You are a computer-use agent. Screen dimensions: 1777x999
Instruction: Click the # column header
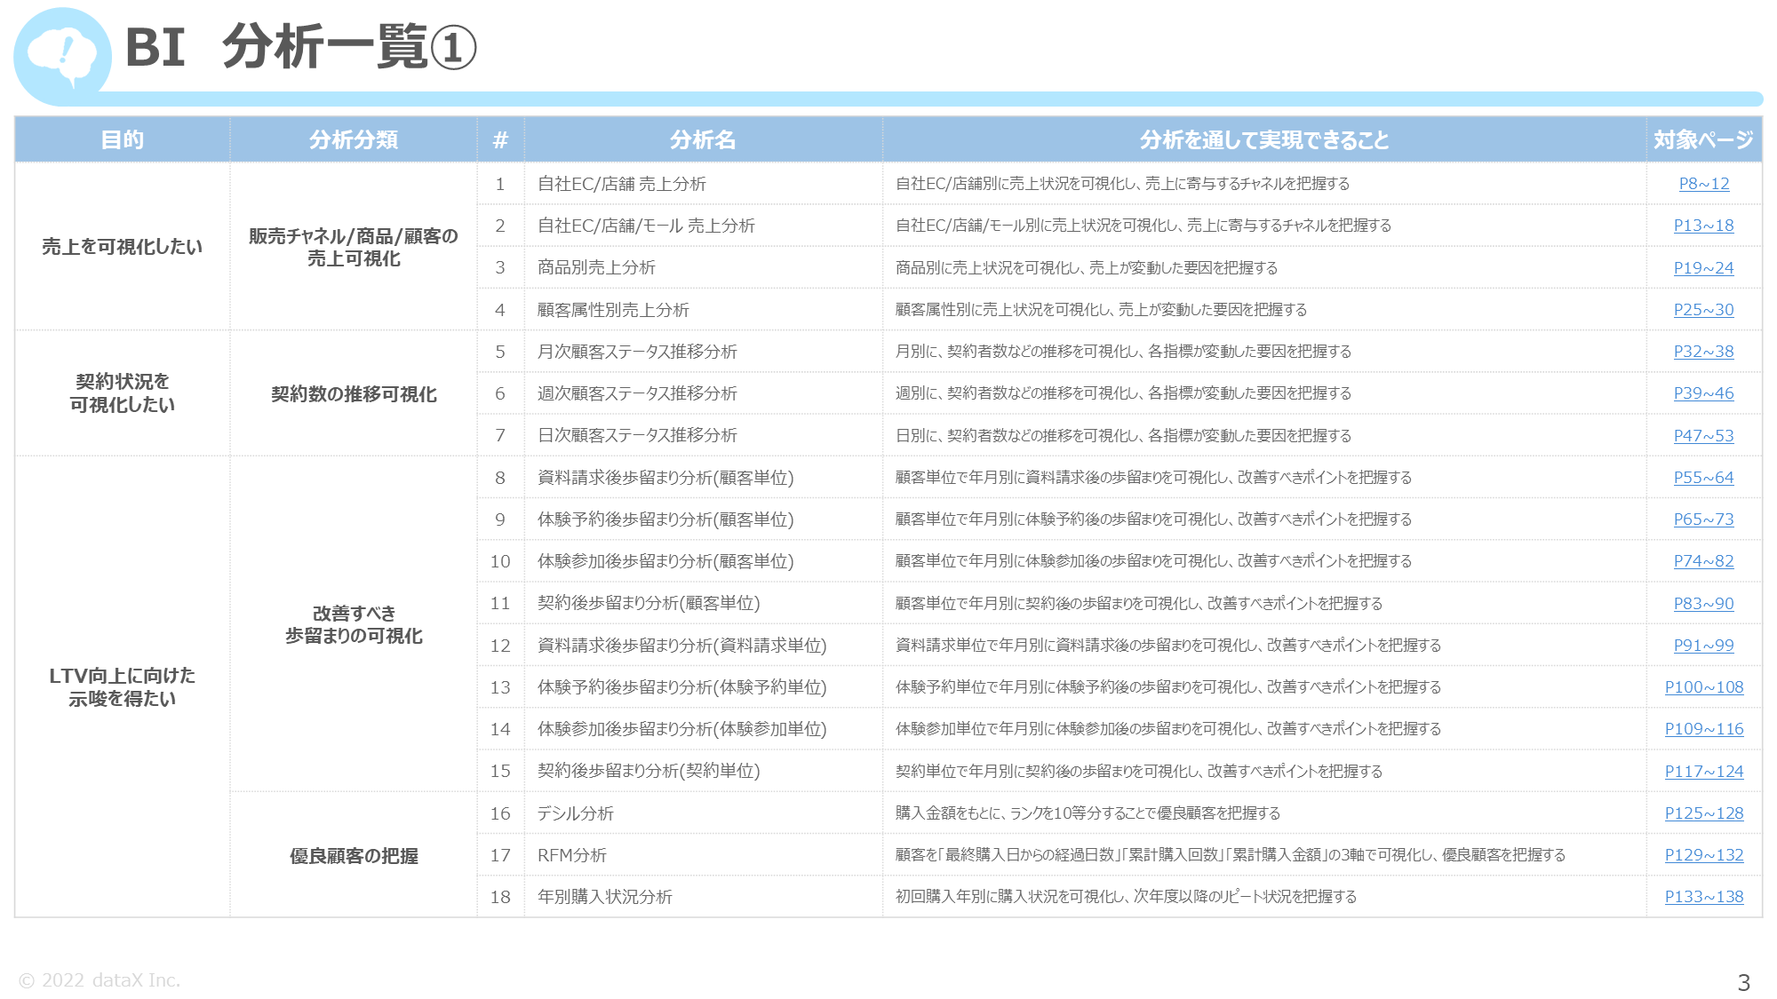pyautogui.click(x=500, y=139)
